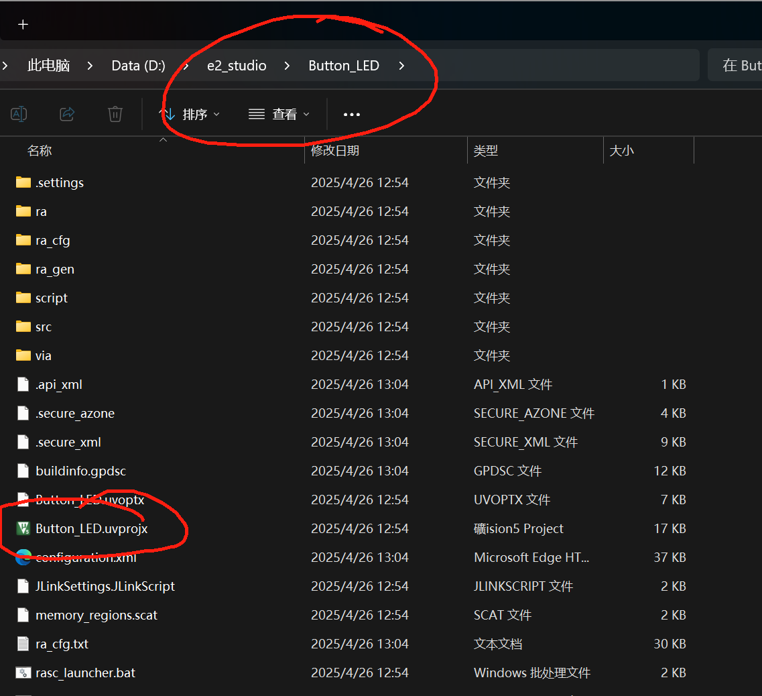Select the ra_cfg folder icon
Viewport: 762px width, 696px height.
click(23, 240)
